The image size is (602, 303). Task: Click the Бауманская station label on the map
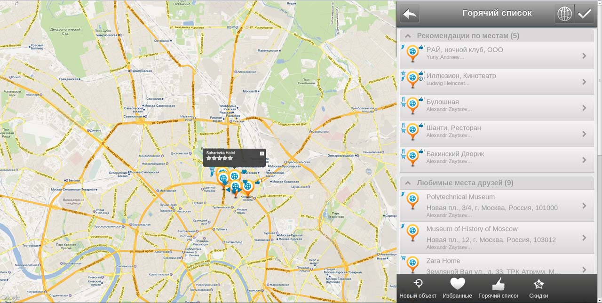[x=299, y=187]
